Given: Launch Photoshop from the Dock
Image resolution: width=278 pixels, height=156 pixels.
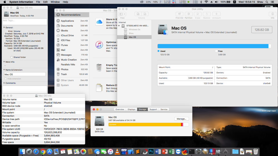Looking at the screenshot, I should [x=151, y=152].
